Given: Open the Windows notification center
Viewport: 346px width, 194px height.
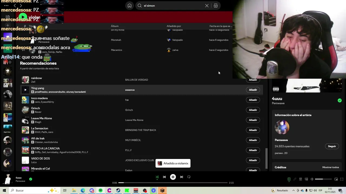Looking at the screenshot, I should pyautogui.click(x=340, y=190).
